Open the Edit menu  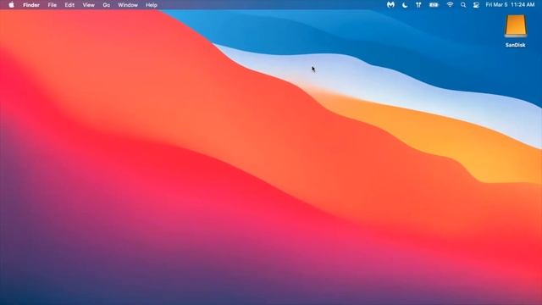pyautogui.click(x=69, y=5)
